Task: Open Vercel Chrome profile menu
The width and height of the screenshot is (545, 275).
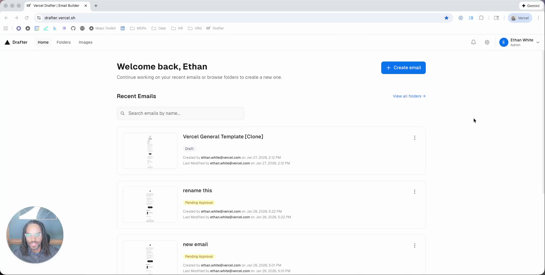Action: (x=520, y=18)
